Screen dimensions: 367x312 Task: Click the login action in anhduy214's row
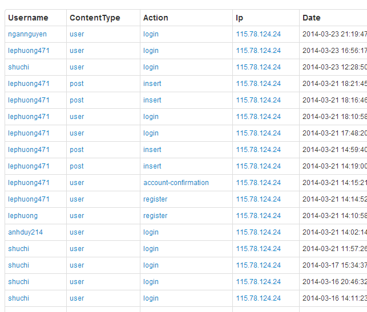click(x=151, y=232)
